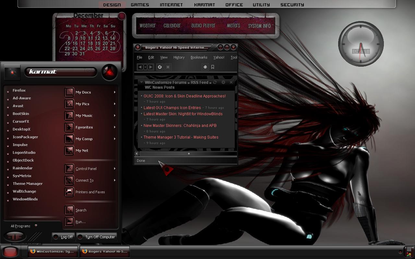Open the red Start orb on taskbar
The width and height of the screenshot is (415, 259).
(11, 252)
